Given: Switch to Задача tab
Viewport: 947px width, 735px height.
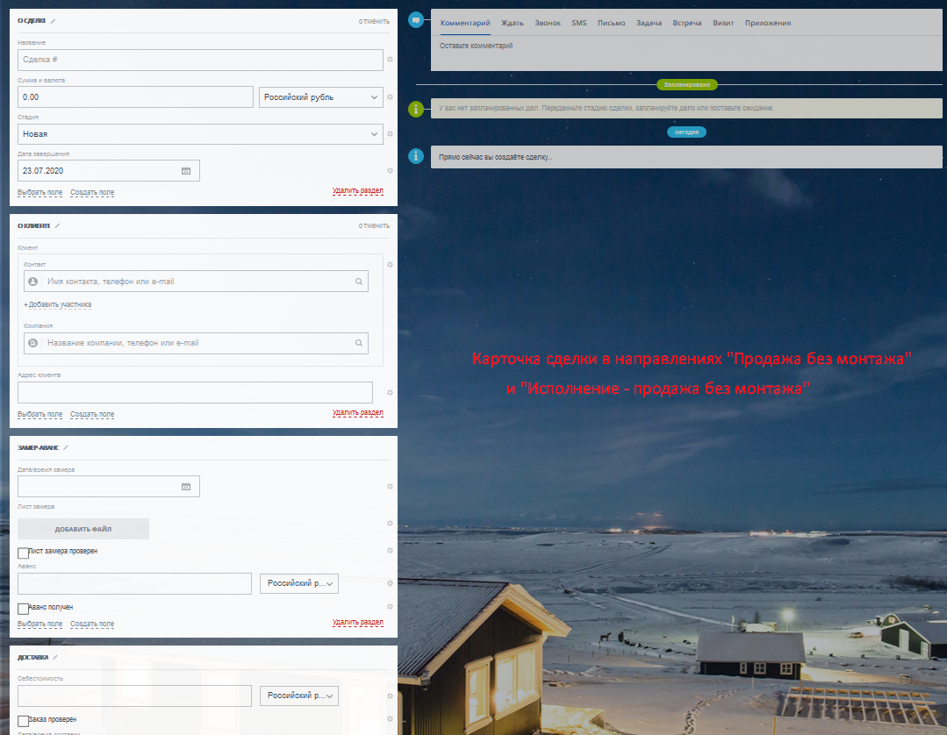Looking at the screenshot, I should [649, 23].
